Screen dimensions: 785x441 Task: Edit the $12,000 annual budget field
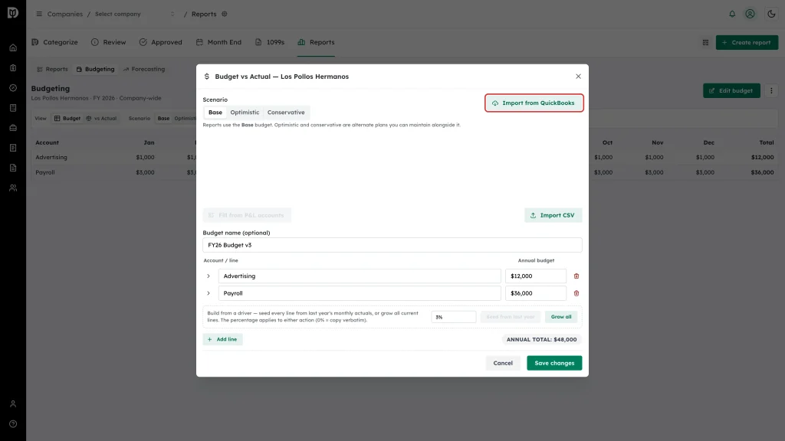tap(536, 276)
